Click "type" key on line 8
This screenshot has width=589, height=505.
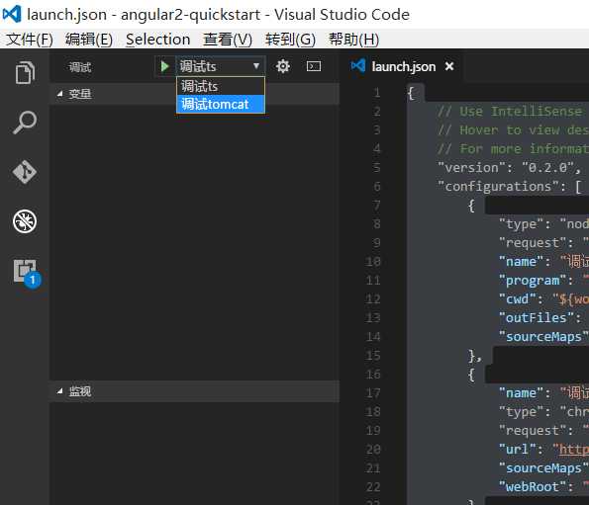coord(521,224)
